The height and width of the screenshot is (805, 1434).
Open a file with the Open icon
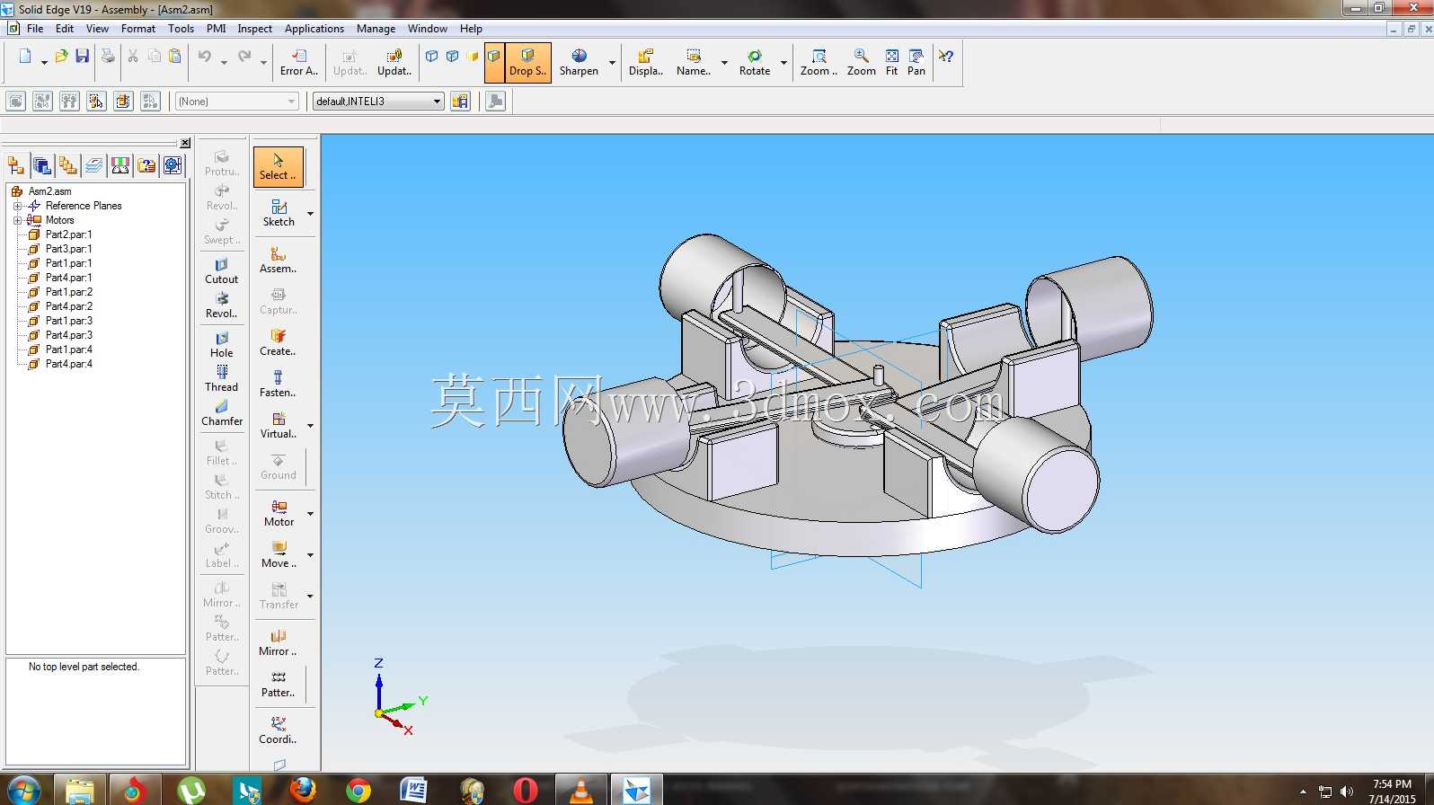pos(61,57)
